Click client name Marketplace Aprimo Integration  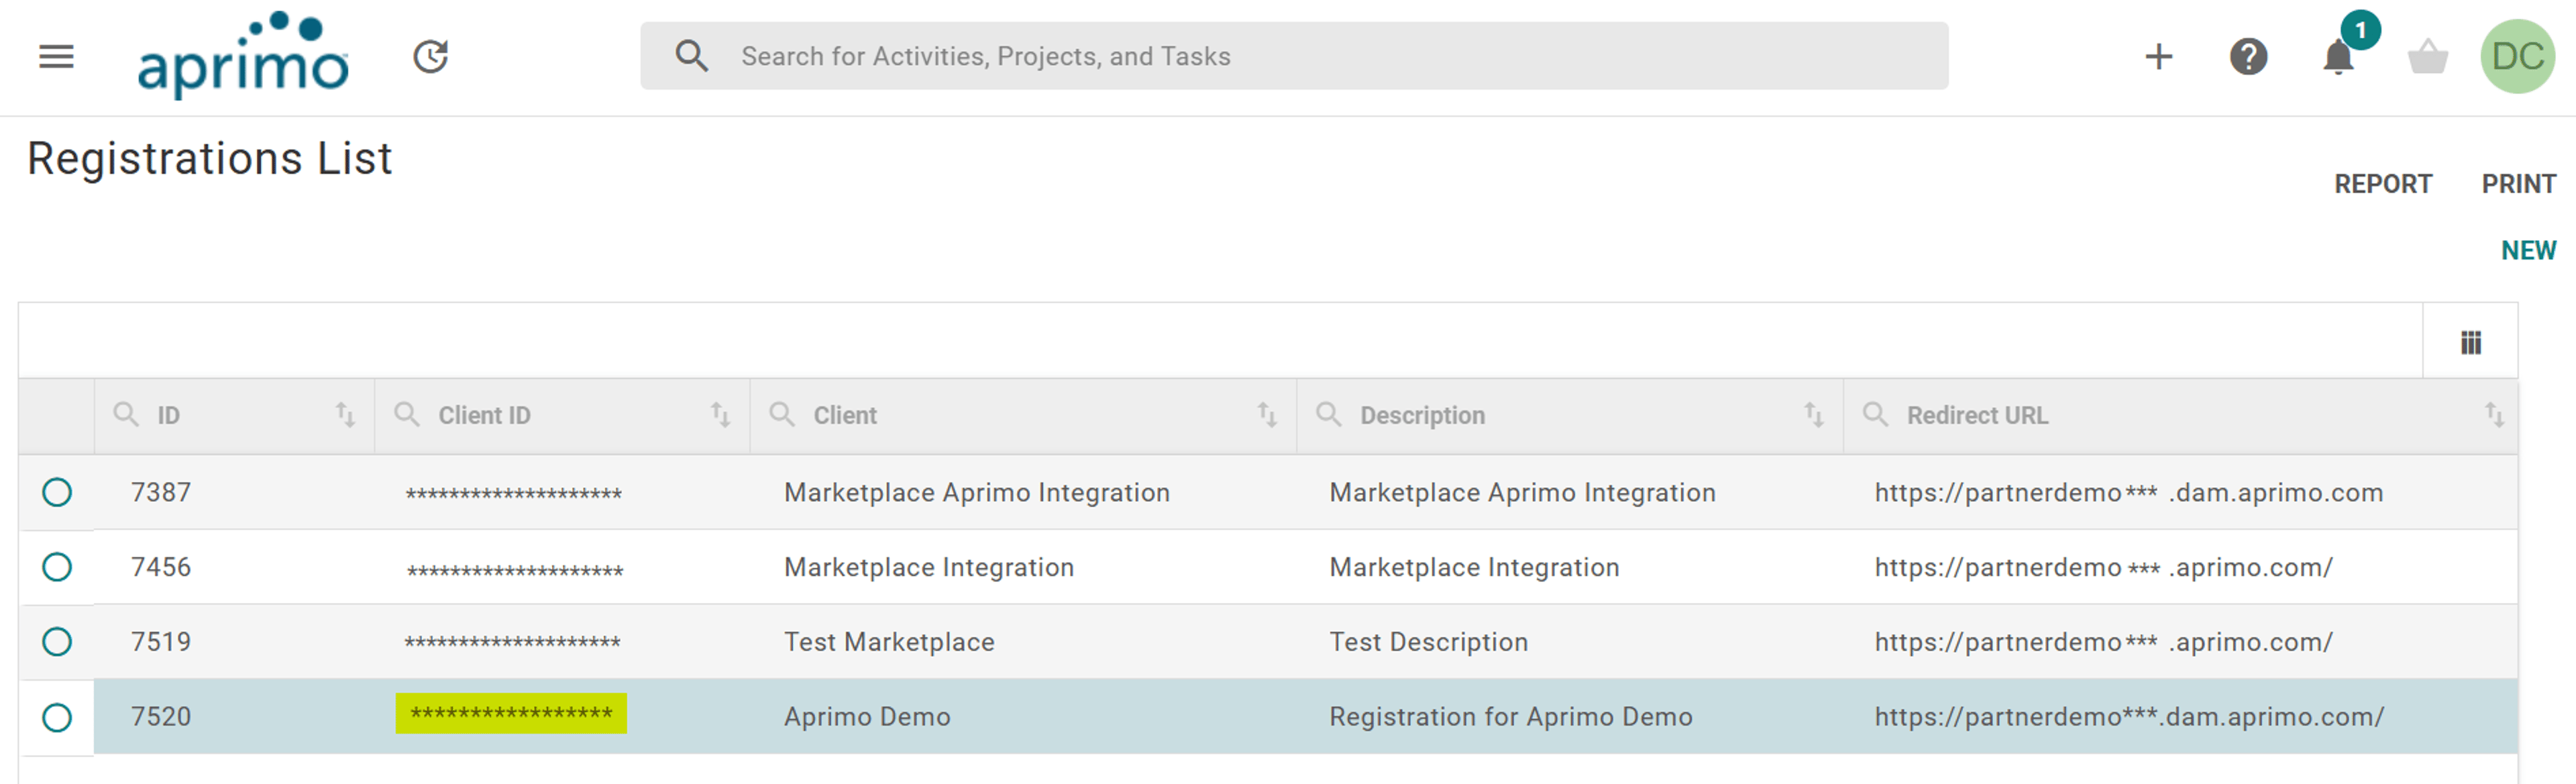click(x=977, y=492)
